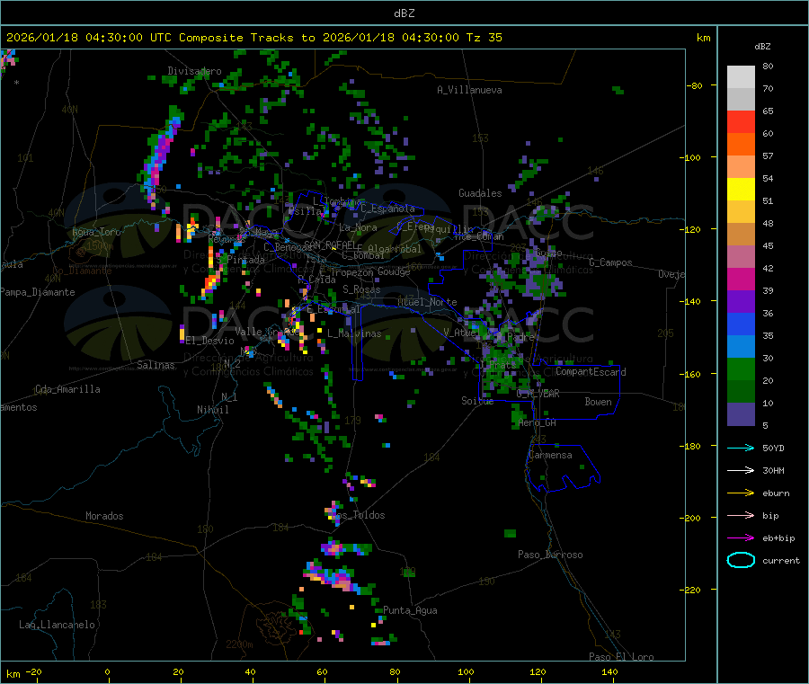The width and height of the screenshot is (809, 684).
Task: Click the 'Algarrobal' map label
Action: [395, 249]
